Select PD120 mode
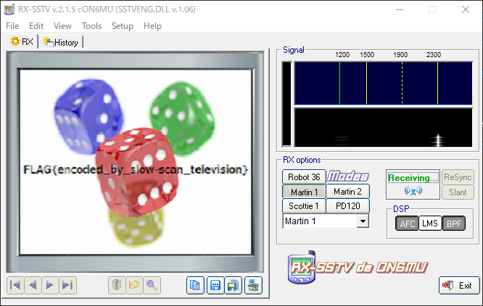 (x=348, y=206)
